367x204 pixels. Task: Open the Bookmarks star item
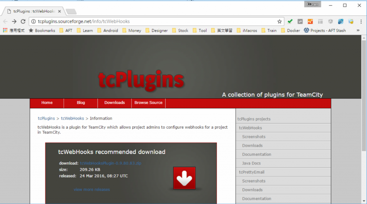42,31
